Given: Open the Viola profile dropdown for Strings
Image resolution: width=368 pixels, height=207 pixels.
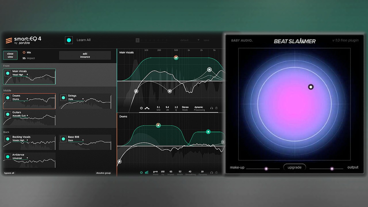Looking at the screenshot, I should click(76, 99).
